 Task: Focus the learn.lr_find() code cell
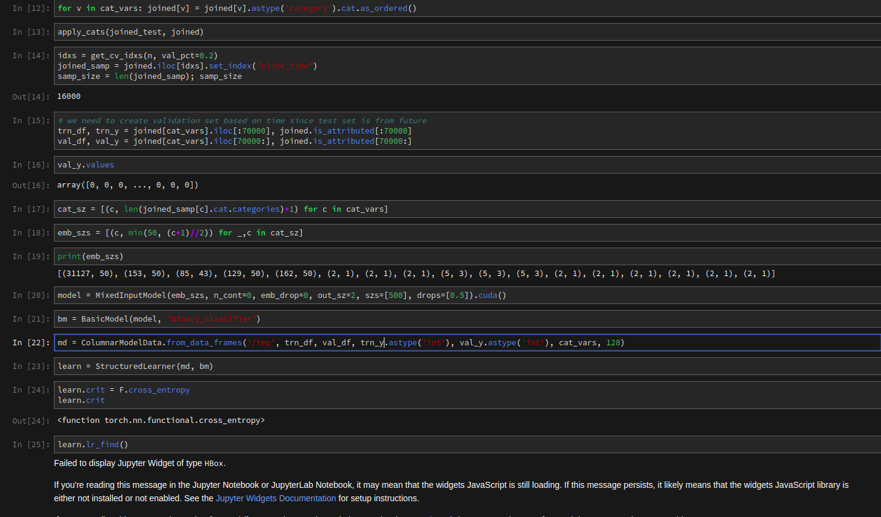coord(467,445)
